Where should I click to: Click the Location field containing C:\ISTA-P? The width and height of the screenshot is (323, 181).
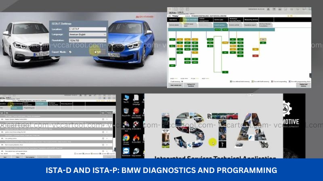(x=88, y=29)
